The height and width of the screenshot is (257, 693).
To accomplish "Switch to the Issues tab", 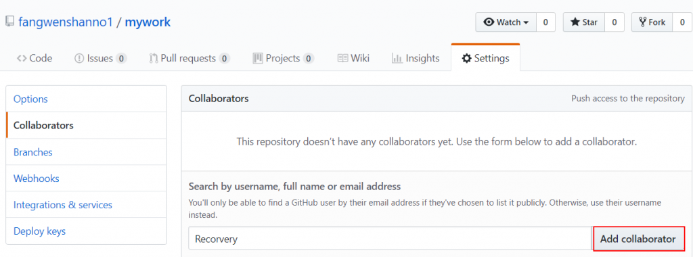I will (101, 58).
